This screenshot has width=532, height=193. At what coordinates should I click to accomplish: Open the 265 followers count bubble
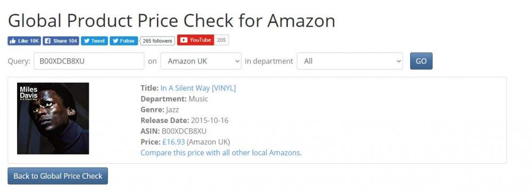click(x=157, y=41)
